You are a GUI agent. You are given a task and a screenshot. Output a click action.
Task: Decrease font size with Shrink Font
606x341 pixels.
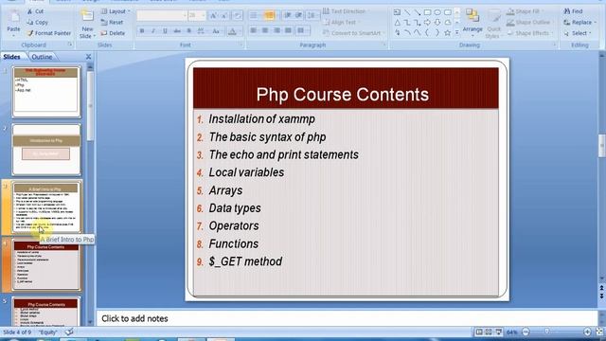(224, 15)
